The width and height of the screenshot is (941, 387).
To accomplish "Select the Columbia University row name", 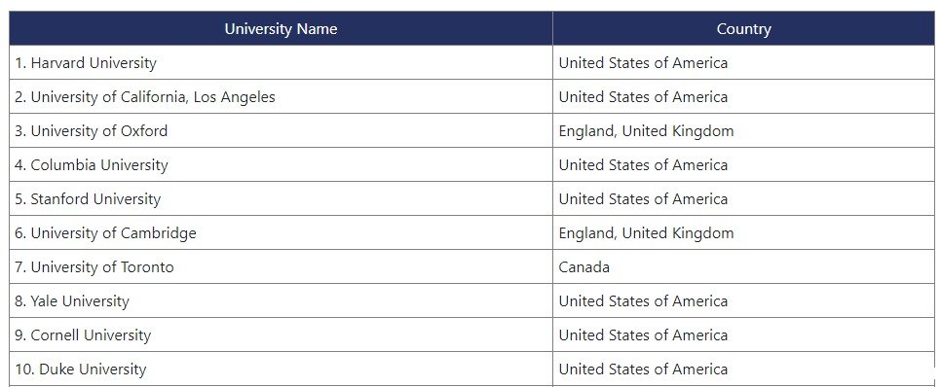I will click(281, 164).
